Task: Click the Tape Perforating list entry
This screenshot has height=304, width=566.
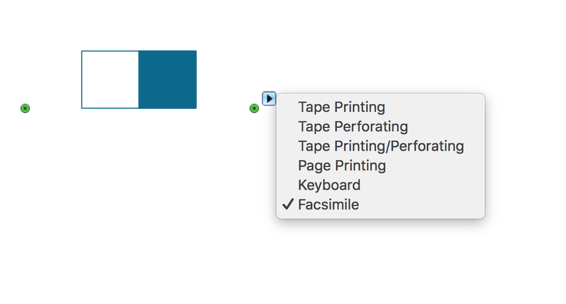Action: (353, 127)
